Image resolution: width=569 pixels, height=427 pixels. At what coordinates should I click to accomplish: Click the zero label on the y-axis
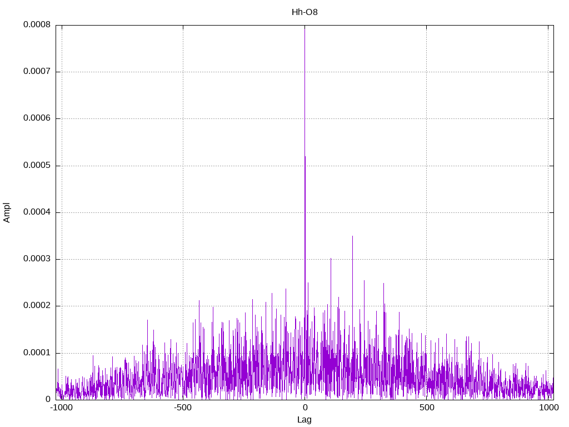tap(48, 400)
